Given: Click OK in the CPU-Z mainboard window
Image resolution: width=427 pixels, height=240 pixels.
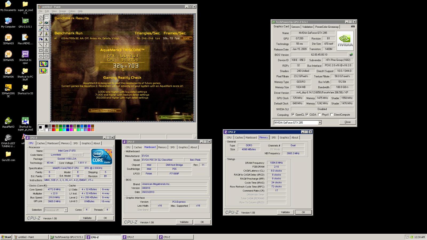Looking at the screenshot, I should [x=202, y=222].
